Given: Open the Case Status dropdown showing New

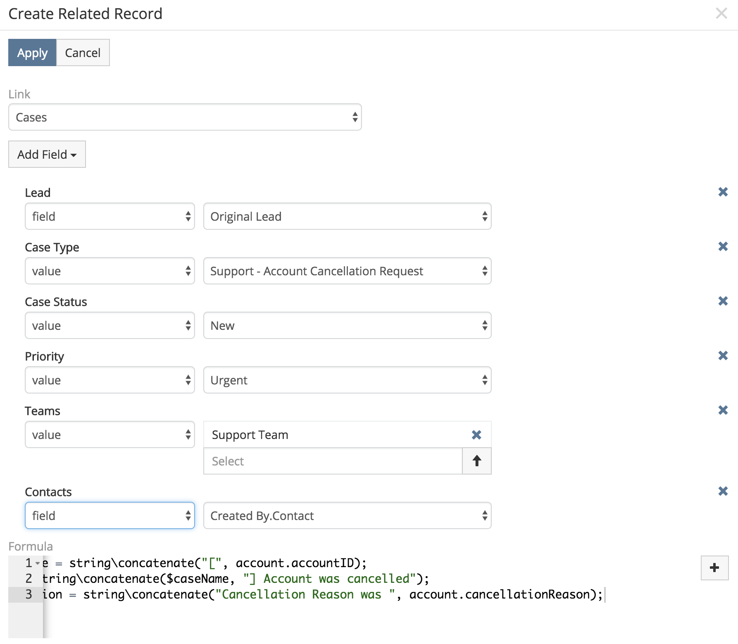Looking at the screenshot, I should (x=347, y=326).
